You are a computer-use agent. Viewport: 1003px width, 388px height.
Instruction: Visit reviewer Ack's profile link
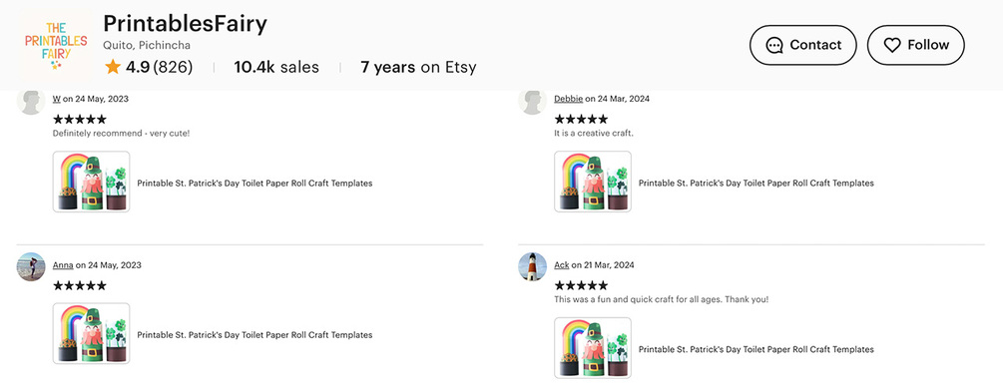click(561, 265)
